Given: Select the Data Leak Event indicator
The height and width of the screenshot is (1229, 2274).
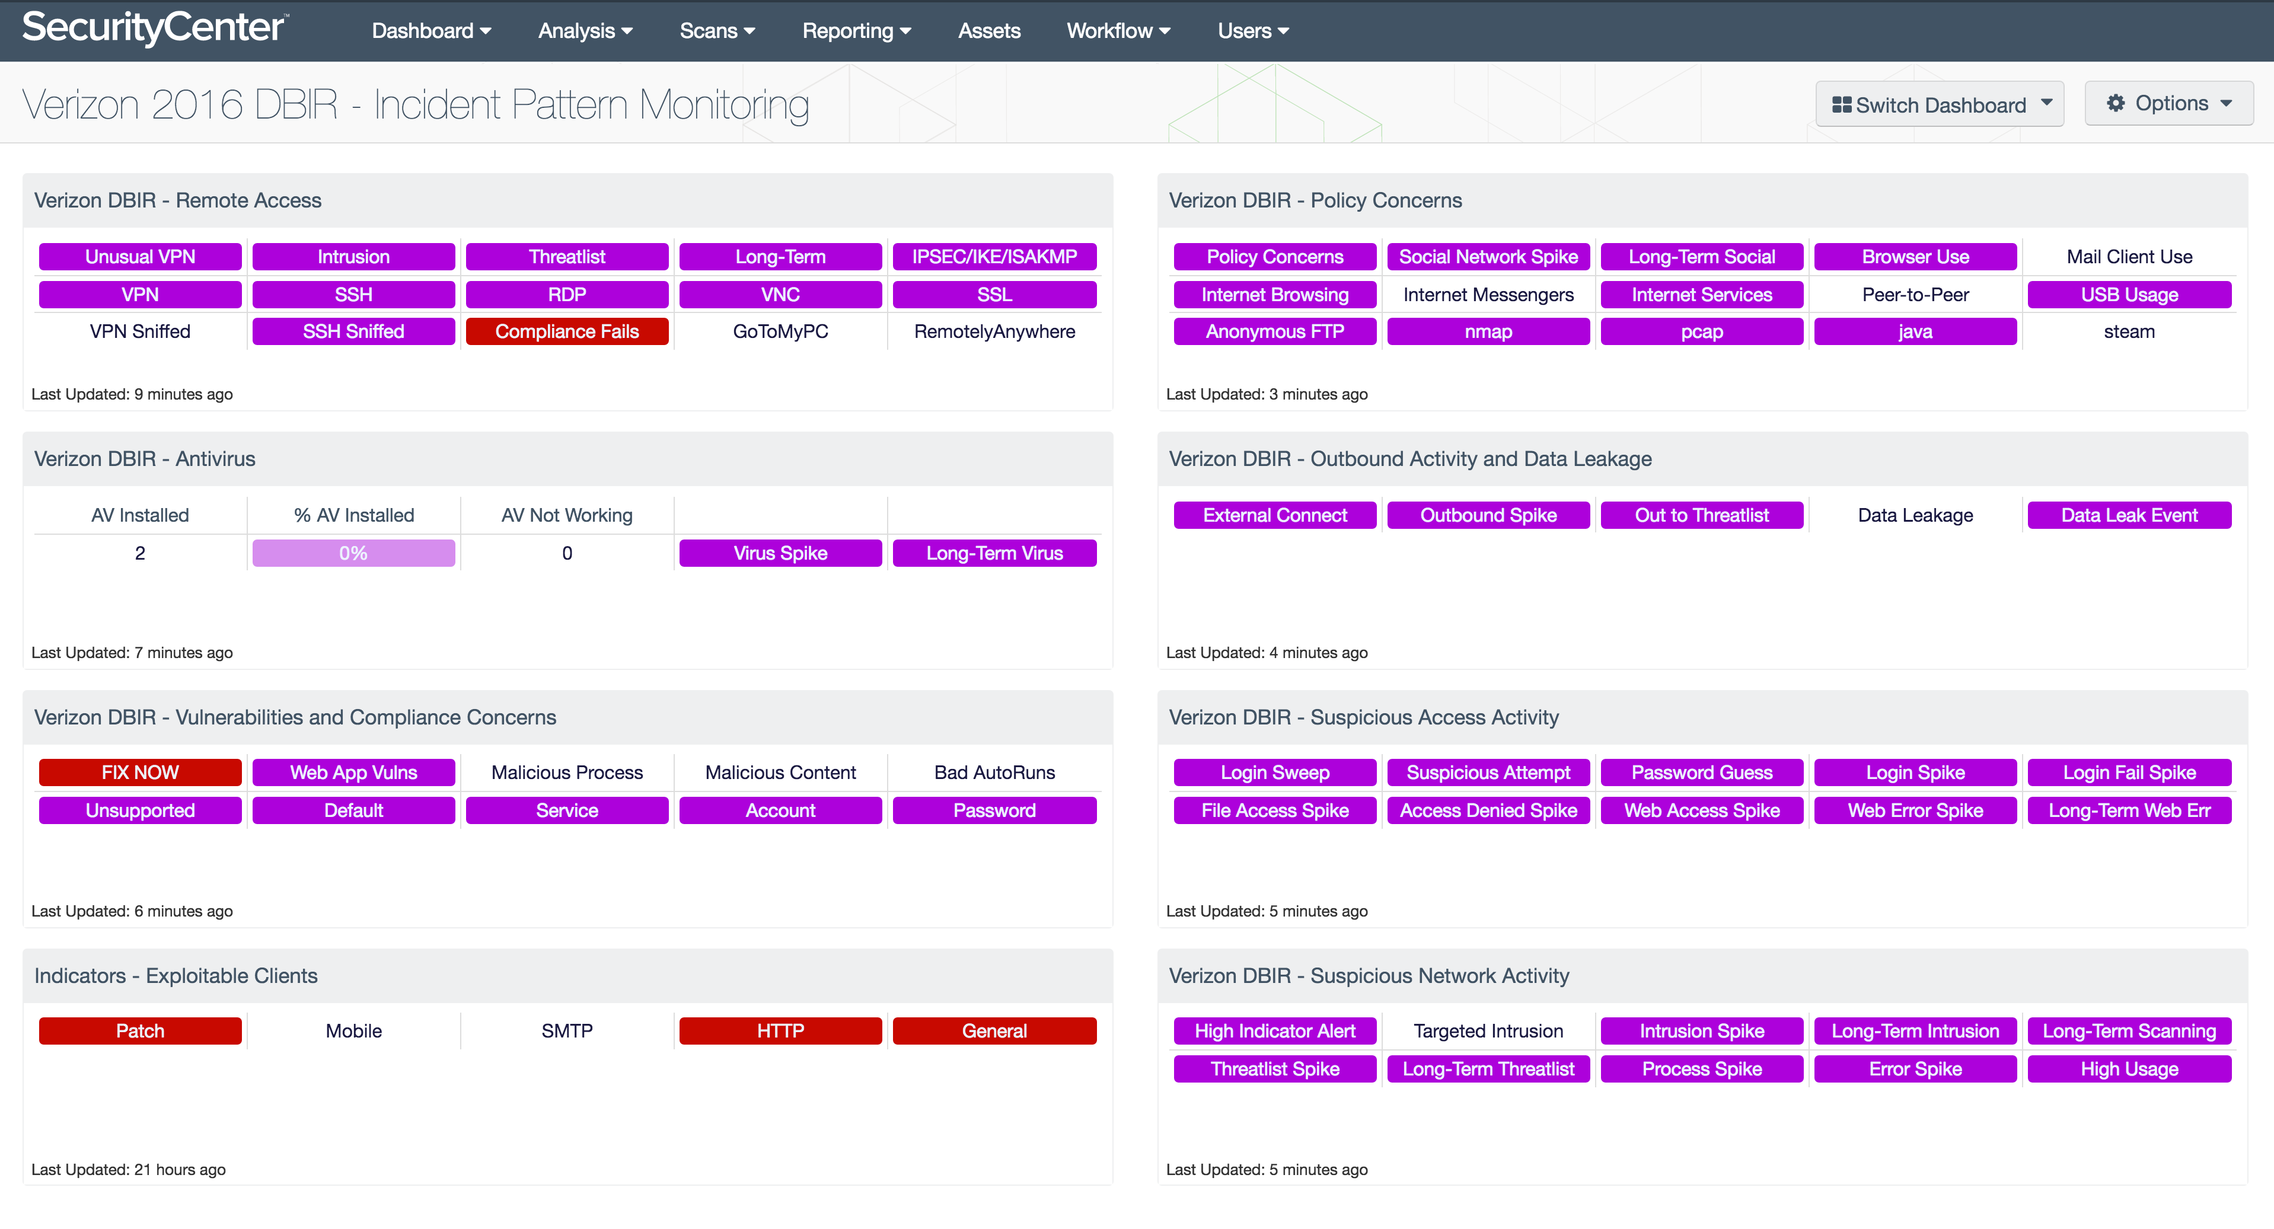Looking at the screenshot, I should click(x=2130, y=516).
